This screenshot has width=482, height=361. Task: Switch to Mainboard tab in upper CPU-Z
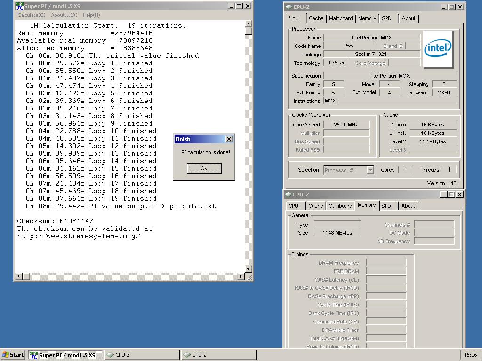[341, 18]
